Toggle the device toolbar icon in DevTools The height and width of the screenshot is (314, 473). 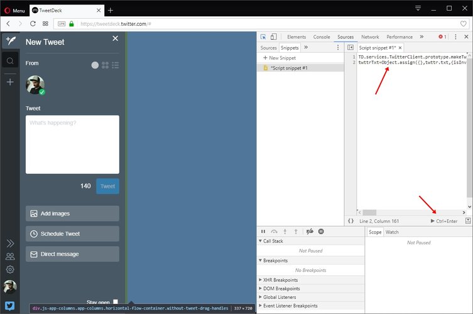point(274,37)
